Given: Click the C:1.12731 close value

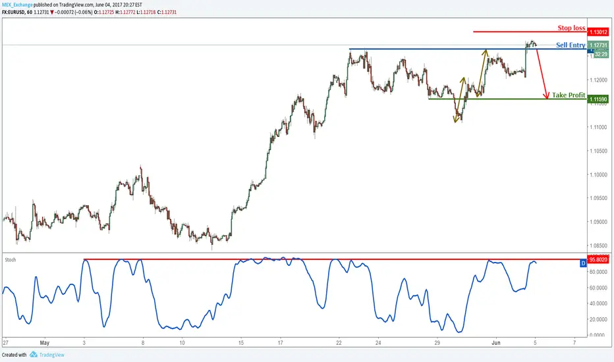Looking at the screenshot, I should point(167,12).
